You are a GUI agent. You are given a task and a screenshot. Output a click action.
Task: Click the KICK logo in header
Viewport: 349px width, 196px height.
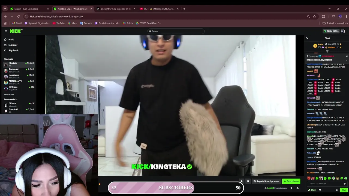(x=16, y=31)
